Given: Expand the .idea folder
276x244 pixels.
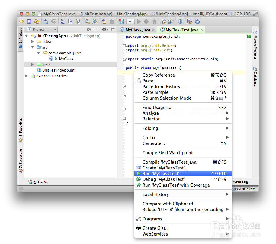Looking at the screenshot, I should click(x=33, y=42).
